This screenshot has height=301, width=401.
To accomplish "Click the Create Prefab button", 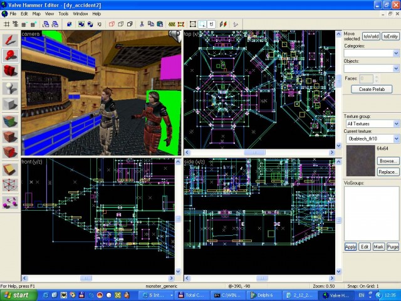I will (x=372, y=89).
